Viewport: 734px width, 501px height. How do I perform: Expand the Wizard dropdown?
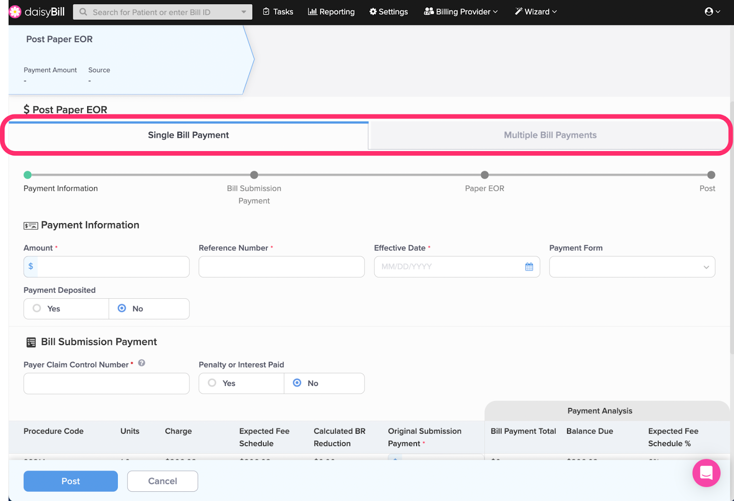point(536,11)
